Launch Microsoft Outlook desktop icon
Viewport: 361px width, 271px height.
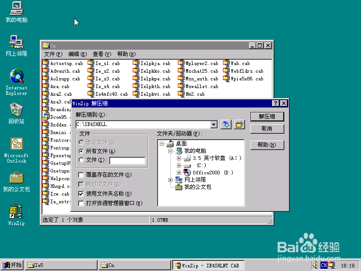coord(17,150)
